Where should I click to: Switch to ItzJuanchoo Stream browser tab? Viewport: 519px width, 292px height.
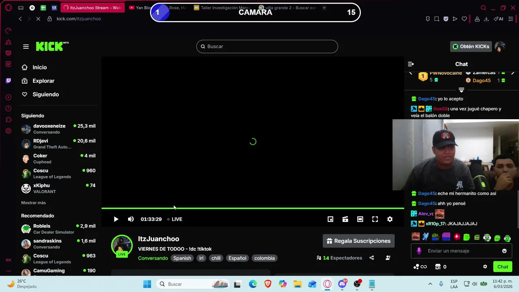coord(92,8)
